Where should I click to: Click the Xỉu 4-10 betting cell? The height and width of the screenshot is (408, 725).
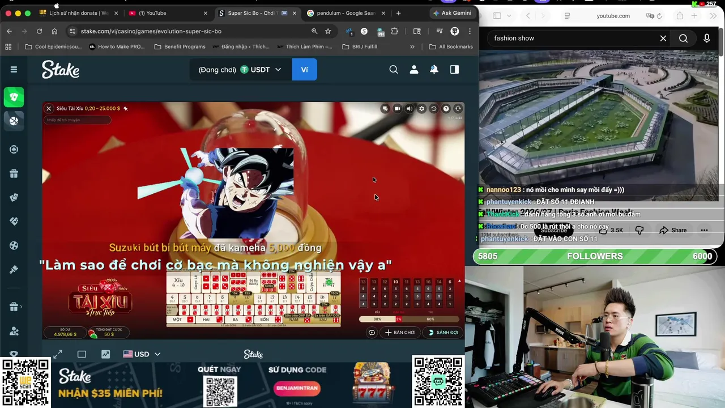click(x=178, y=282)
